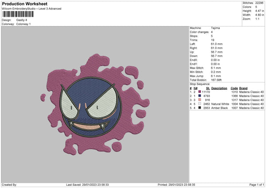Click the Natural White color swatch
The image size is (266, 188).
[199, 104]
